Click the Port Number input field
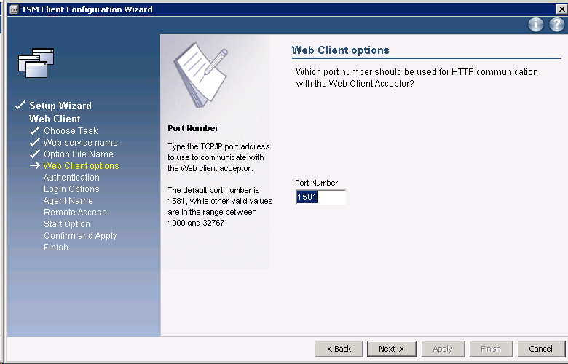Viewport: 568px width, 364px height. coord(320,197)
